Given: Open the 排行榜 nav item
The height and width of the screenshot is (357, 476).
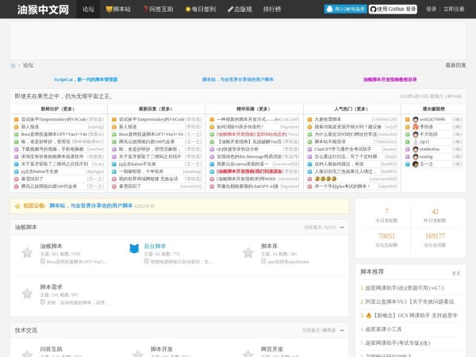Looking at the screenshot, I should pyautogui.click(x=272, y=9).
